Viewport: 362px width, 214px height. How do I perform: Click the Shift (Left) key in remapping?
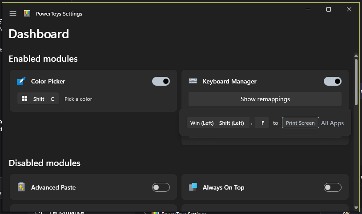(x=232, y=123)
